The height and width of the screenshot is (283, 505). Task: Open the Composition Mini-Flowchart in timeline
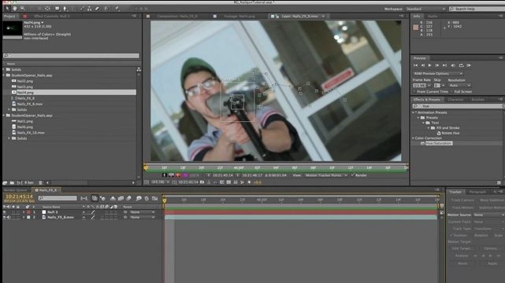[84, 199]
